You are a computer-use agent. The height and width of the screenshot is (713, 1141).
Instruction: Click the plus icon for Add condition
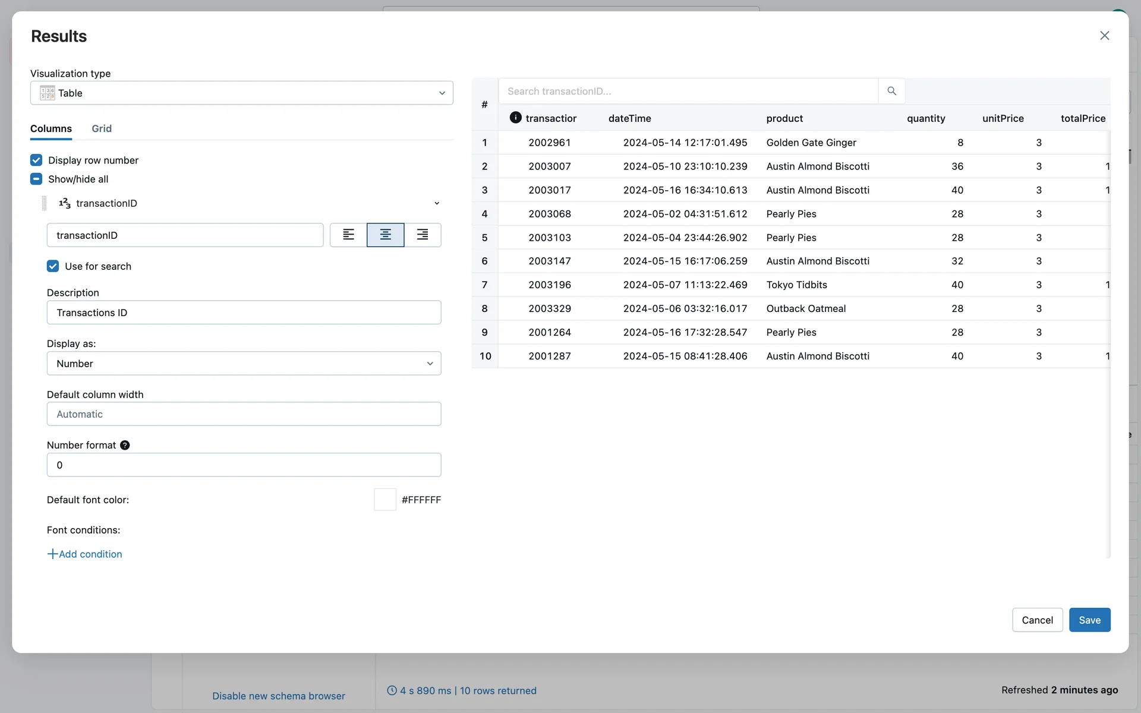[x=52, y=554]
